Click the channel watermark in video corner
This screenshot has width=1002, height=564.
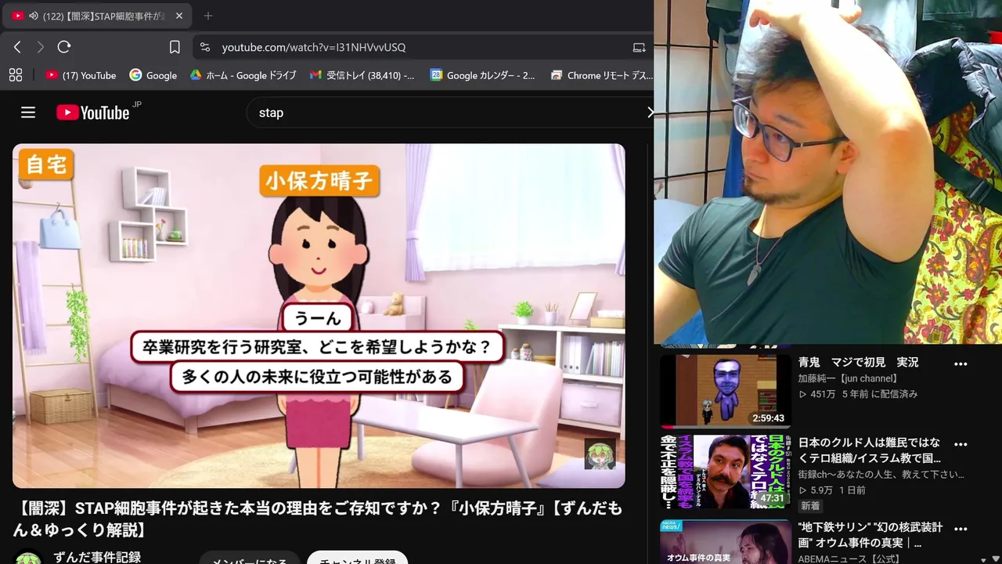[x=600, y=454]
